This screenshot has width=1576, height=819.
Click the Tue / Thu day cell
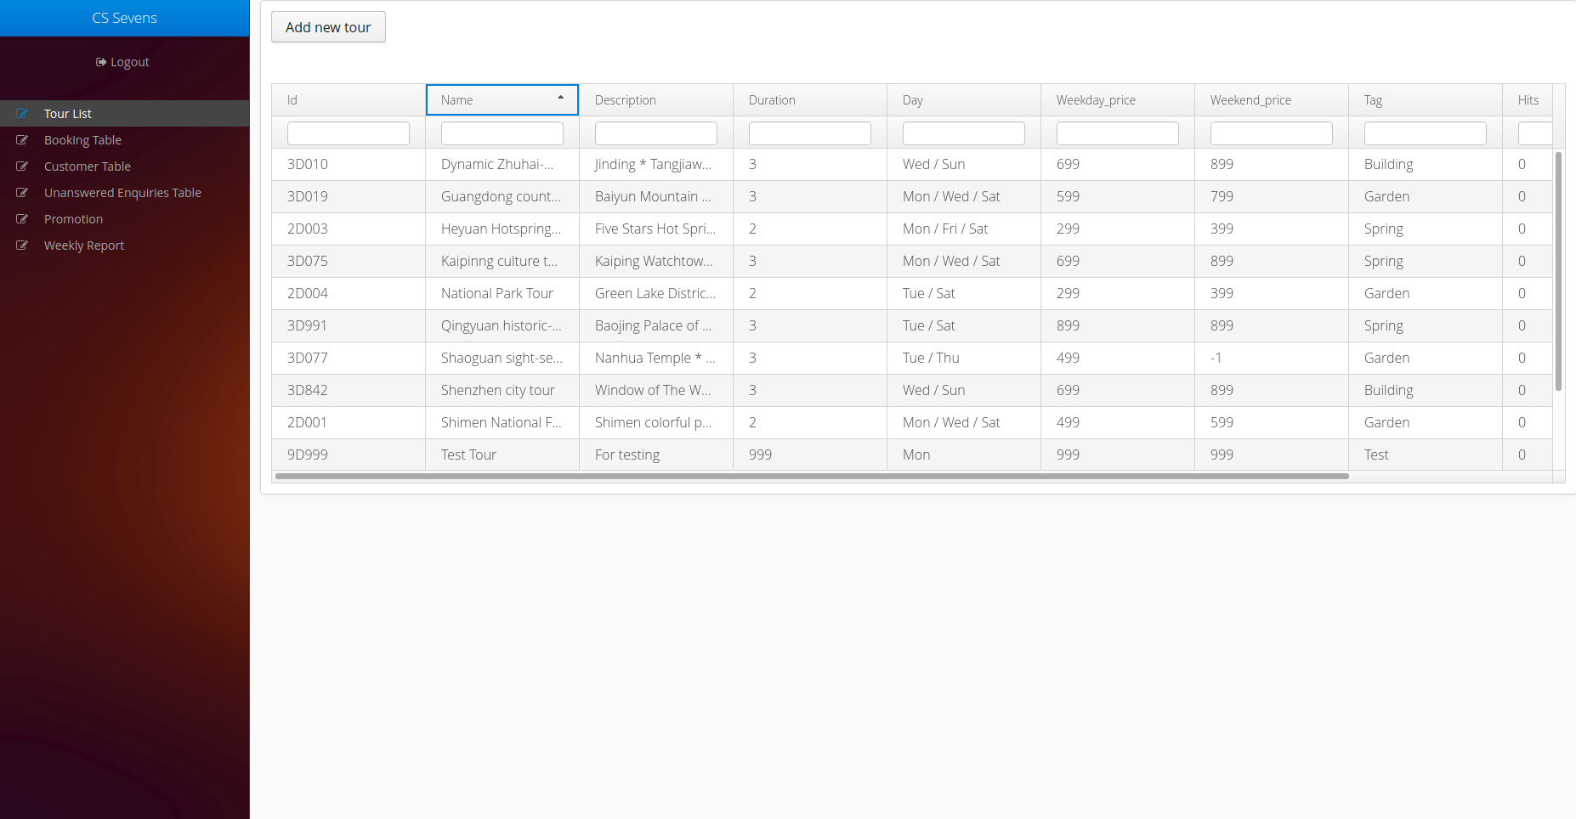[x=964, y=359]
